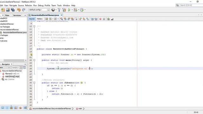The image size is (203, 114).
Task: Toggle sort order button in Navigator
Action: pos(25,108)
